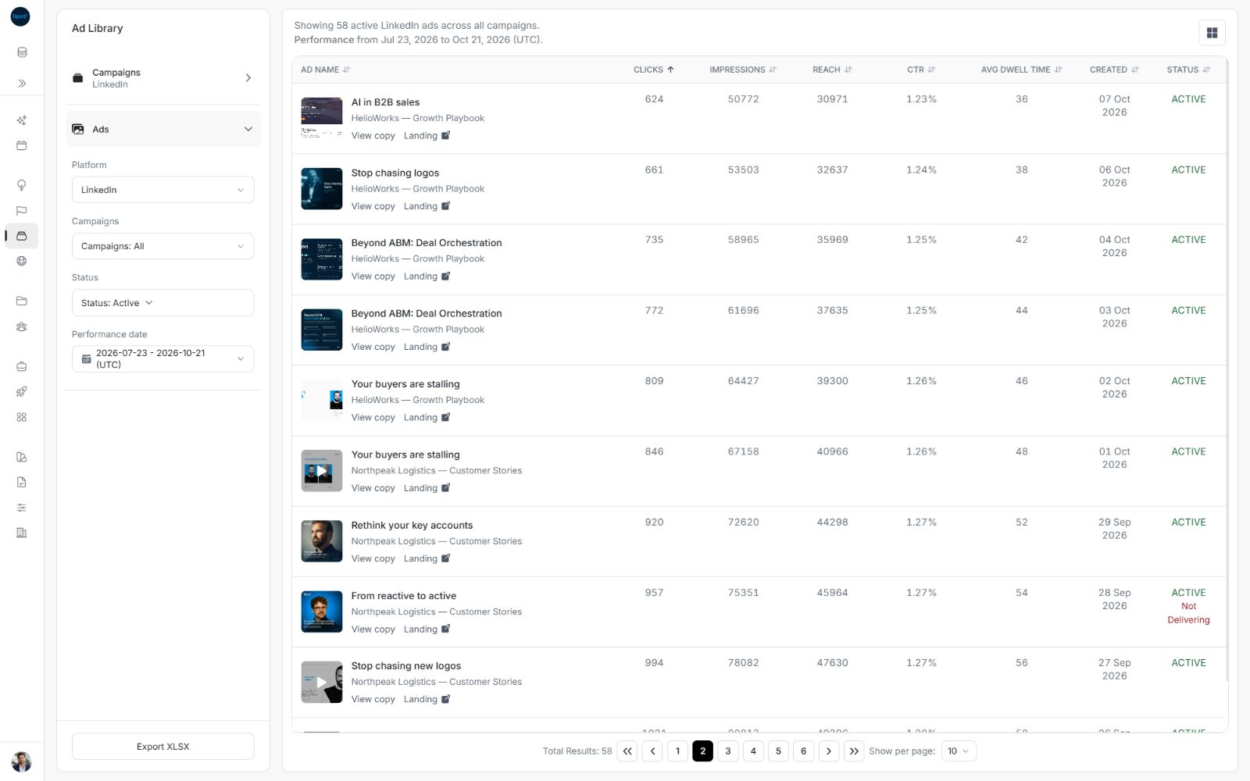
Task: Open thumbnail of Stop chasing new logos ad
Action: (x=322, y=682)
